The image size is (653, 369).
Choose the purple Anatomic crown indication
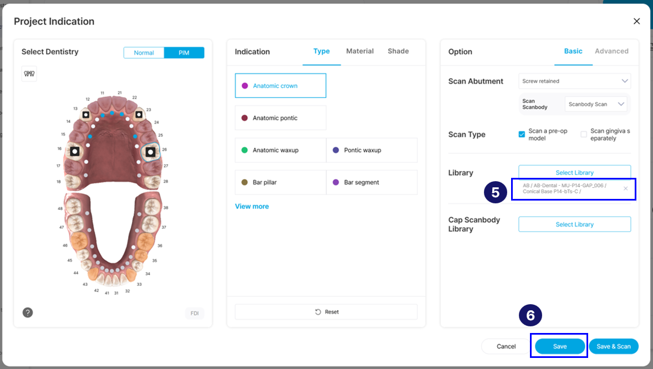click(x=280, y=86)
